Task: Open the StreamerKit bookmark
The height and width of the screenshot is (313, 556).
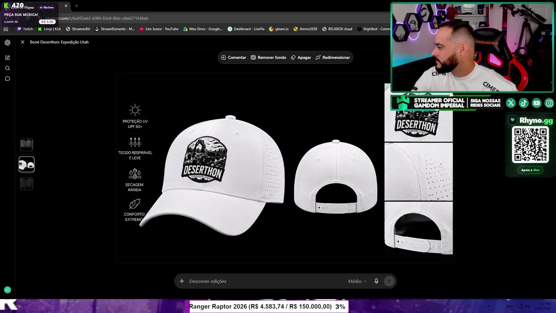Action: 78,29
